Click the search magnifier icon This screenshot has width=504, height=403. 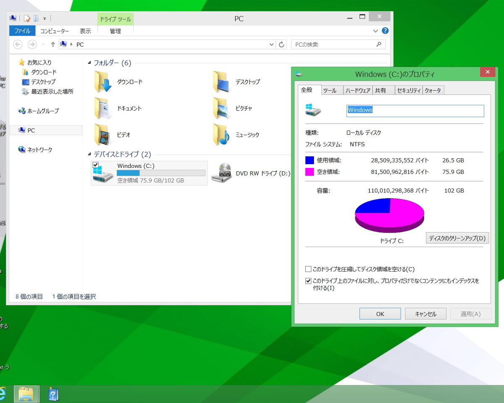[378, 44]
